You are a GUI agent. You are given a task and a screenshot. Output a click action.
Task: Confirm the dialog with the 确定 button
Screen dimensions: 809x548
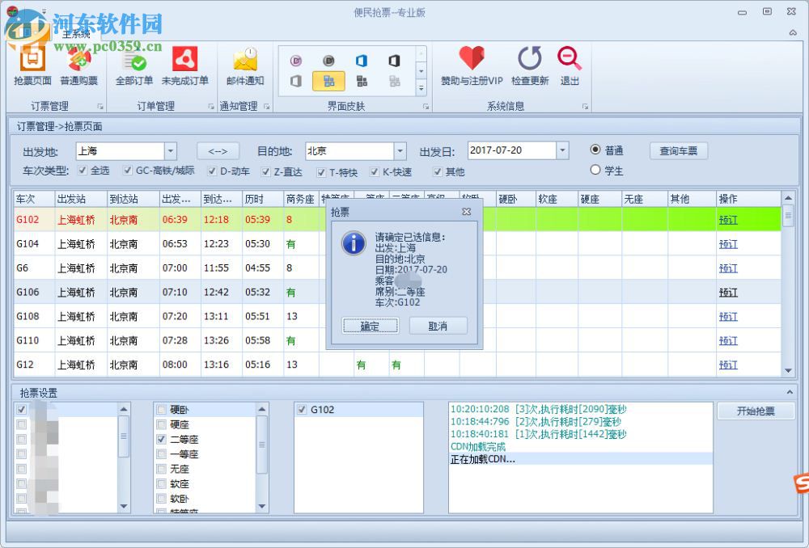tap(370, 326)
